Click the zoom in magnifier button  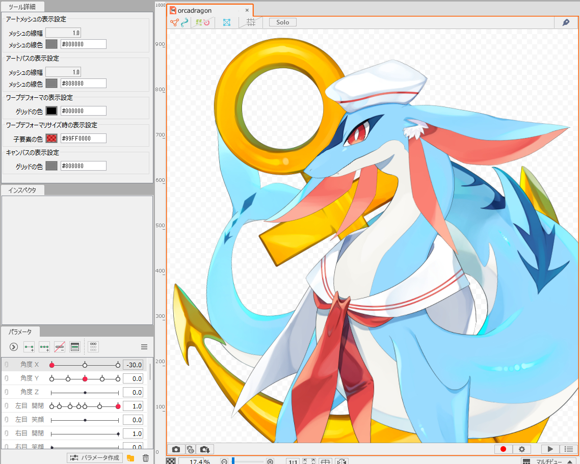[x=270, y=461]
